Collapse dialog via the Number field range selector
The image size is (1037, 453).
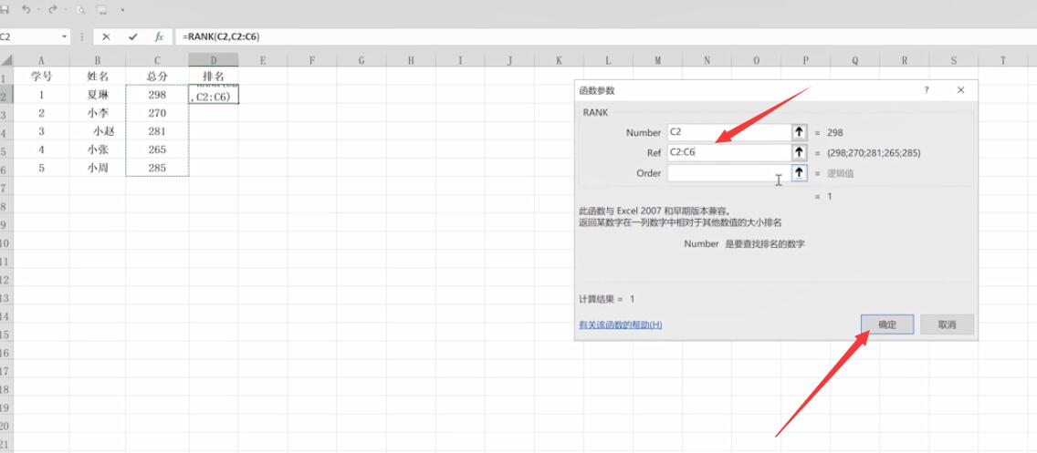click(799, 132)
